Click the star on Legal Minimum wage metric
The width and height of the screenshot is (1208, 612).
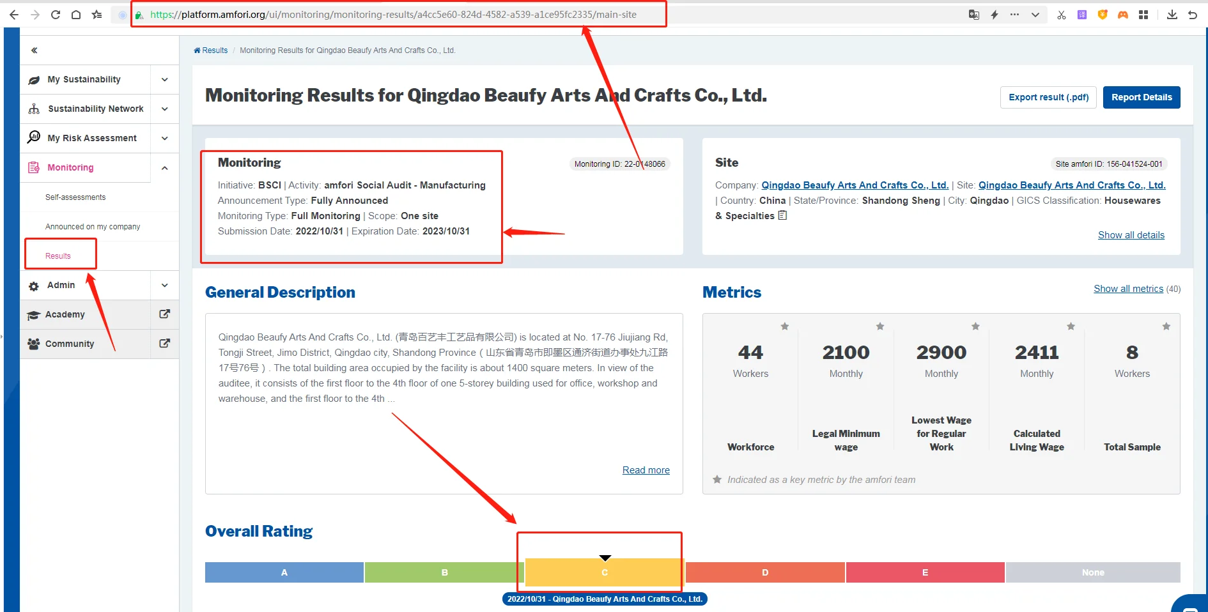click(x=880, y=326)
